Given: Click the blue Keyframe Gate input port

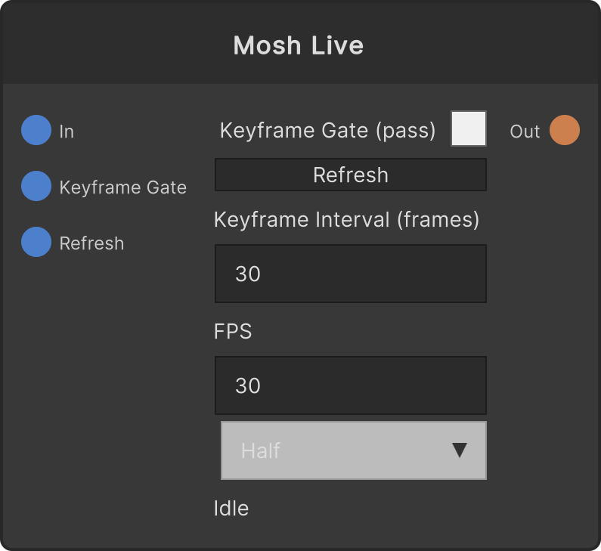Looking at the screenshot, I should [36, 186].
